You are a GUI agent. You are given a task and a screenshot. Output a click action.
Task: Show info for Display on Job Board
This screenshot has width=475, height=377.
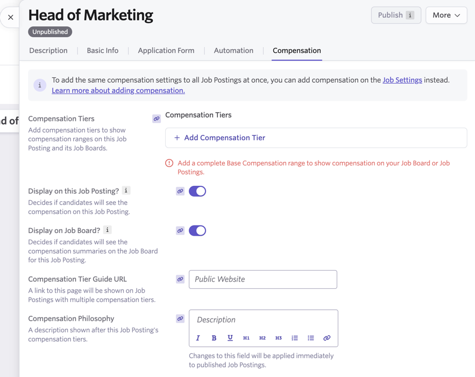(x=107, y=230)
